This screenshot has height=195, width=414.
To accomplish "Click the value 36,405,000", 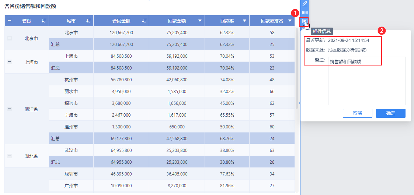I will pyautogui.click(x=177, y=174).
